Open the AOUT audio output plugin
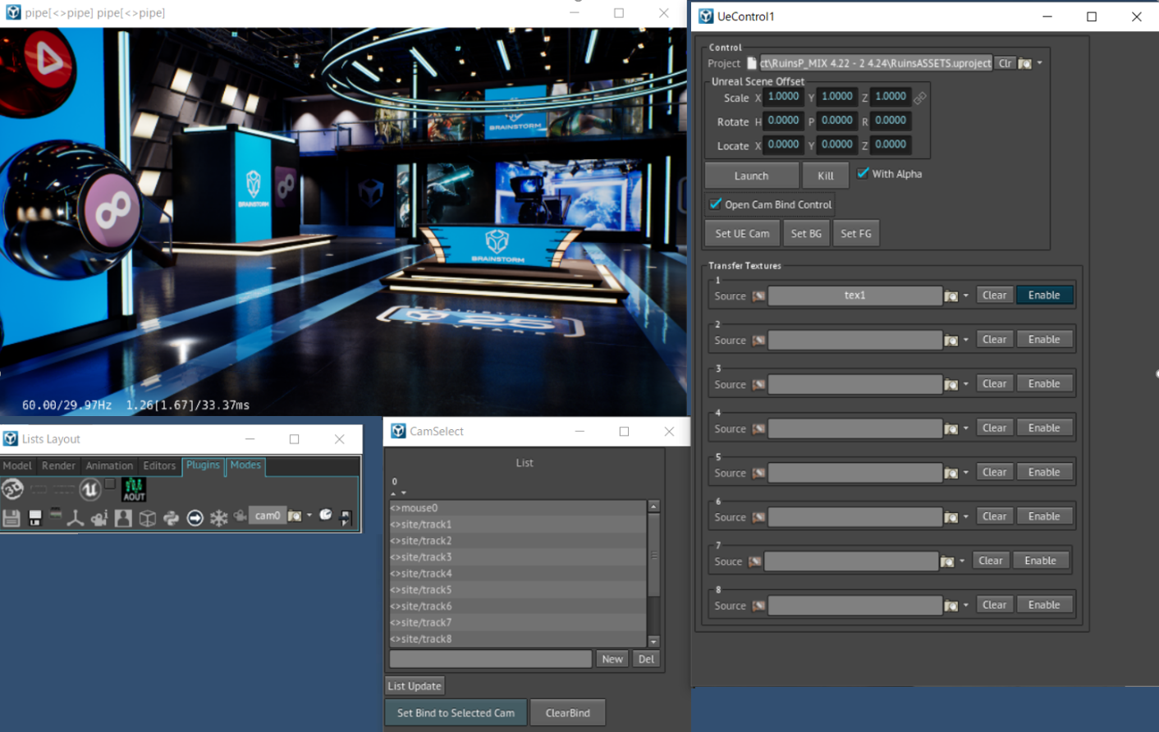This screenshot has height=732, width=1159. [x=134, y=489]
